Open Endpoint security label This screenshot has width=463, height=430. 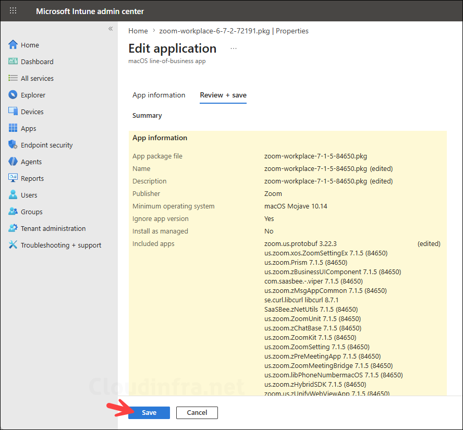click(46, 145)
